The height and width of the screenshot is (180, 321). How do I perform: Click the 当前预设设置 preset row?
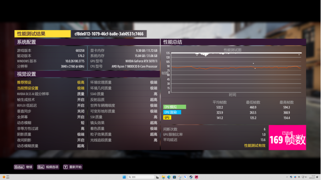pyautogui.click(x=51, y=88)
